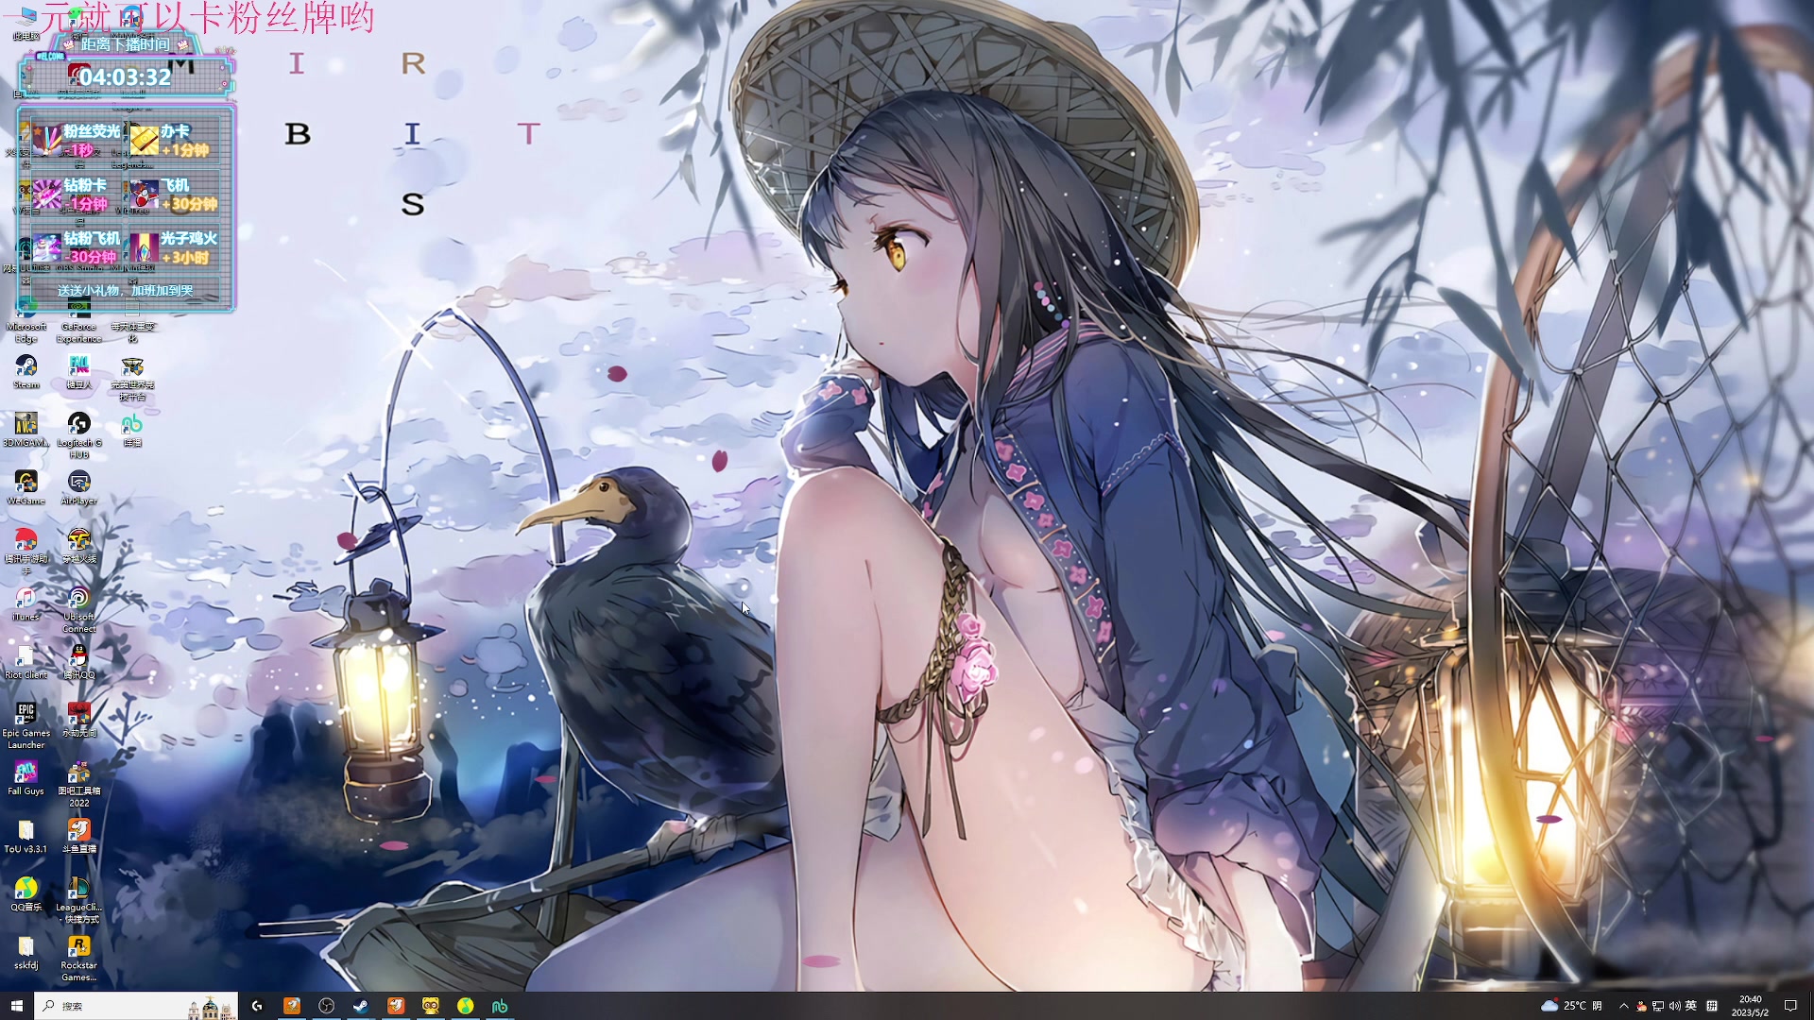Open the 25°C weather widget
Screen dimensions: 1814x1020
pos(1571,1006)
